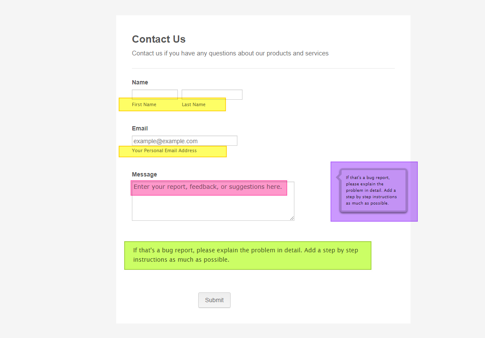This screenshot has height=338, width=485.
Task: Select "Your Personal Email Address" hint text
Action: click(164, 150)
